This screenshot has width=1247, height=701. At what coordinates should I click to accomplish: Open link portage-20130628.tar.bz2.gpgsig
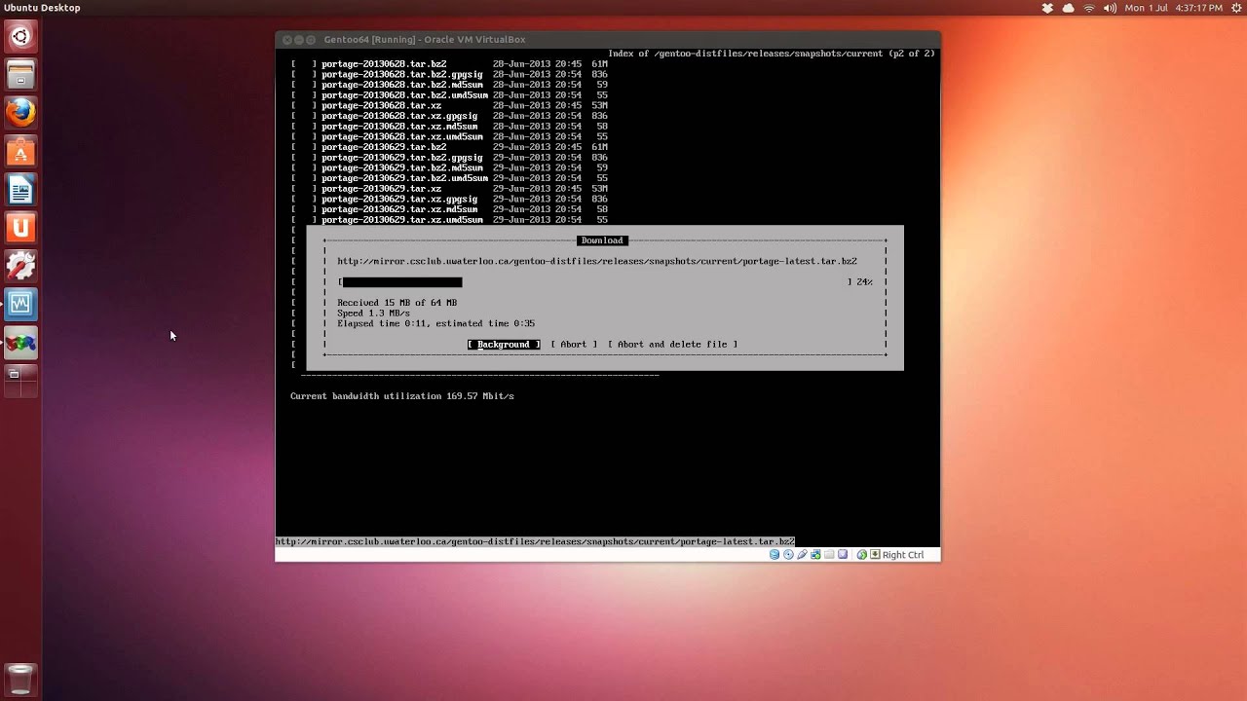point(401,74)
